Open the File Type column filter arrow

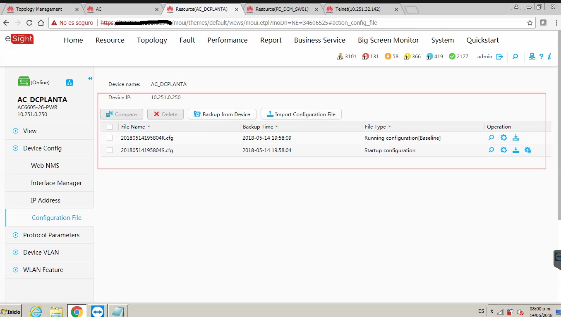(389, 127)
